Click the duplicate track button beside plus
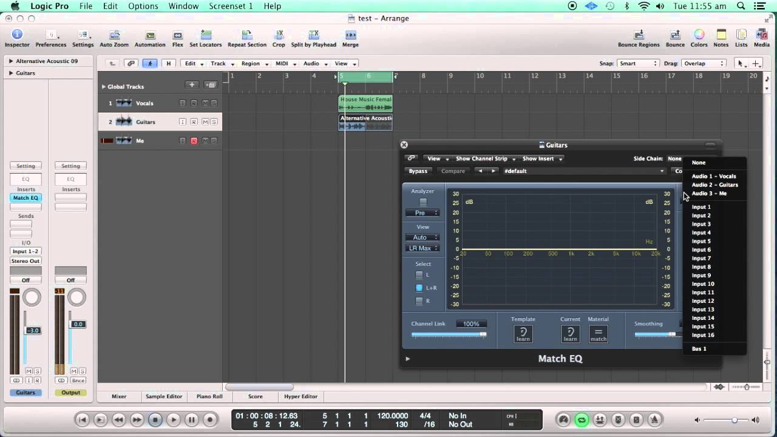This screenshot has width=777, height=437. pos(211,86)
